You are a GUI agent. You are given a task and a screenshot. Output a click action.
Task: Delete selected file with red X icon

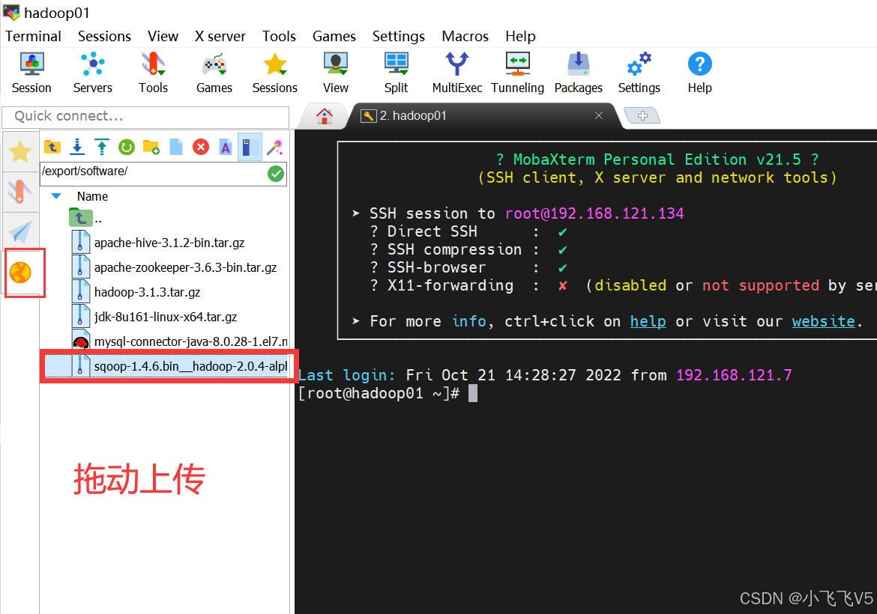click(x=201, y=147)
